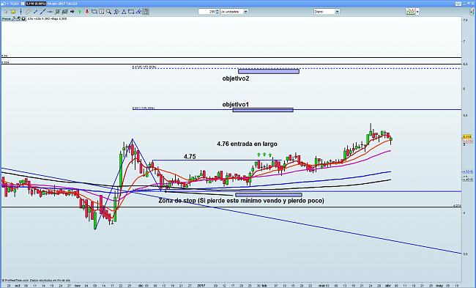Viewport: 476px width, 288px height.
Task: Select the red down arrow marker tool
Action: (87, 12)
